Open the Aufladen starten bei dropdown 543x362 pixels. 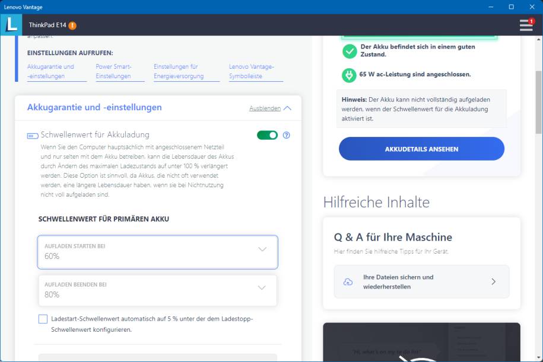(158, 252)
